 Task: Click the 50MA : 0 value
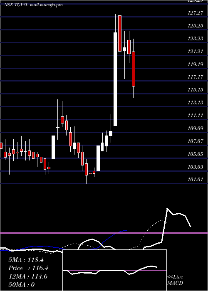click(x=22, y=285)
